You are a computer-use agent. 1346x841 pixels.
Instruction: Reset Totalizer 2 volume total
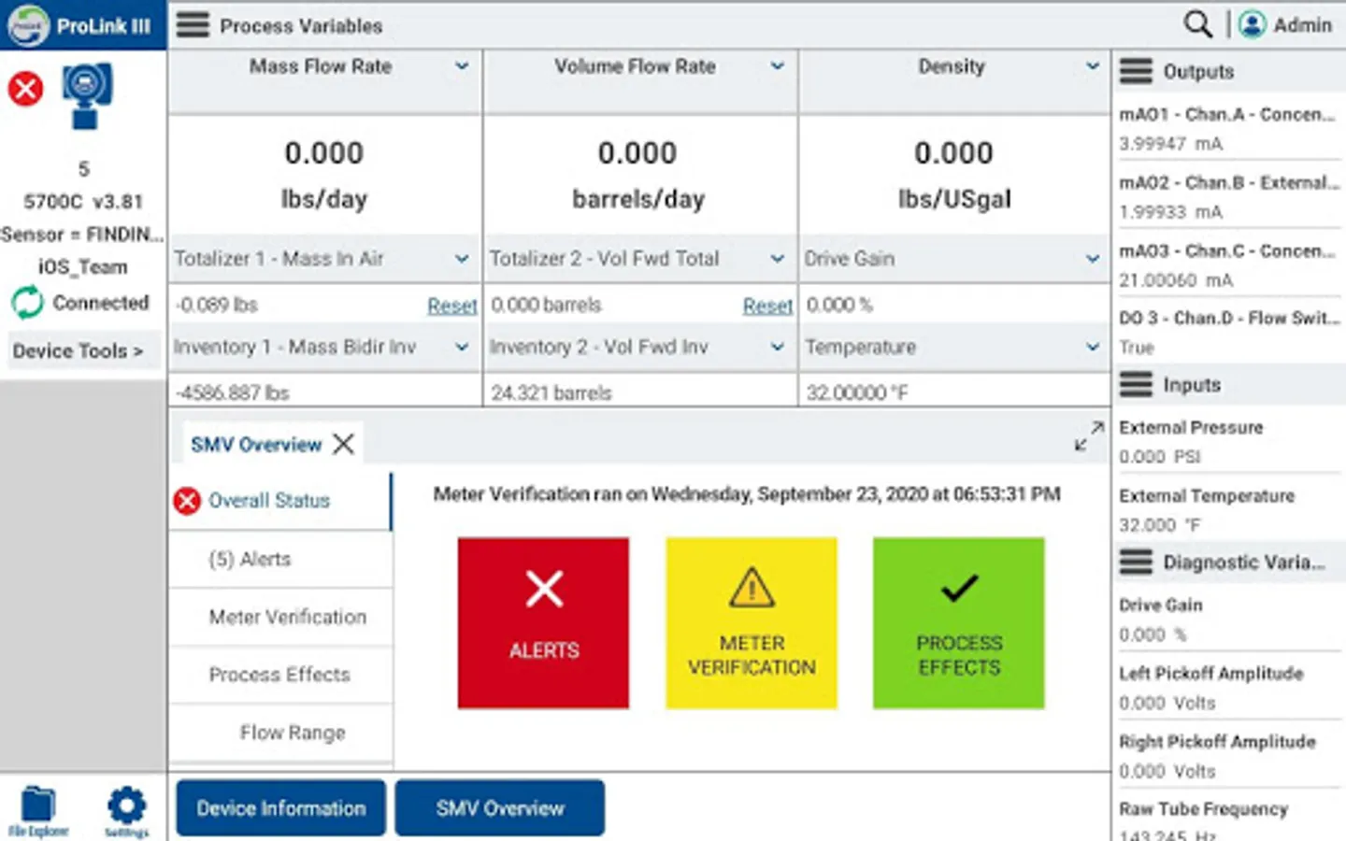coord(767,306)
